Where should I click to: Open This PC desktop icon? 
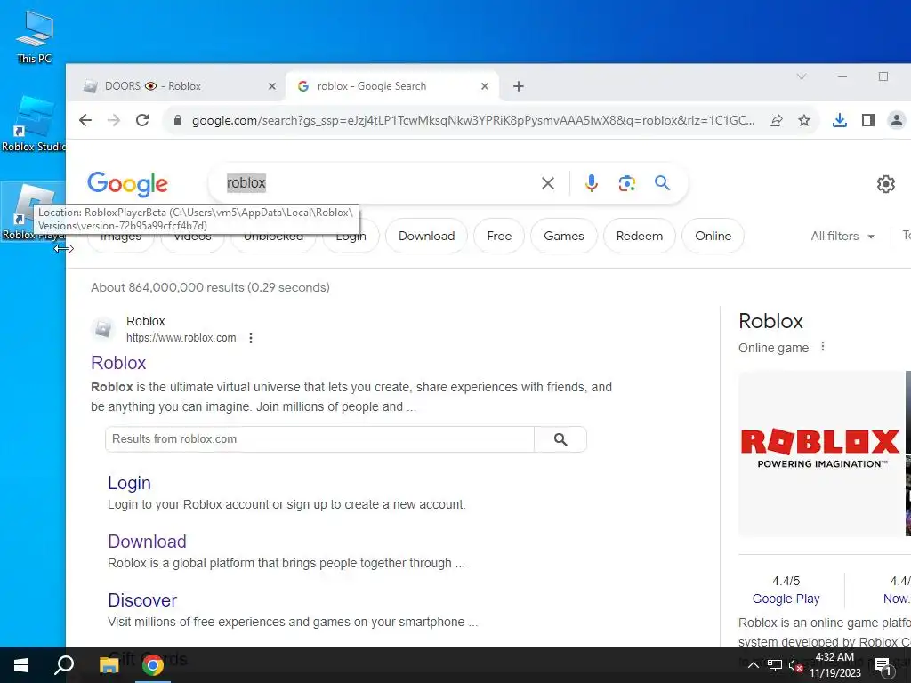click(x=35, y=36)
